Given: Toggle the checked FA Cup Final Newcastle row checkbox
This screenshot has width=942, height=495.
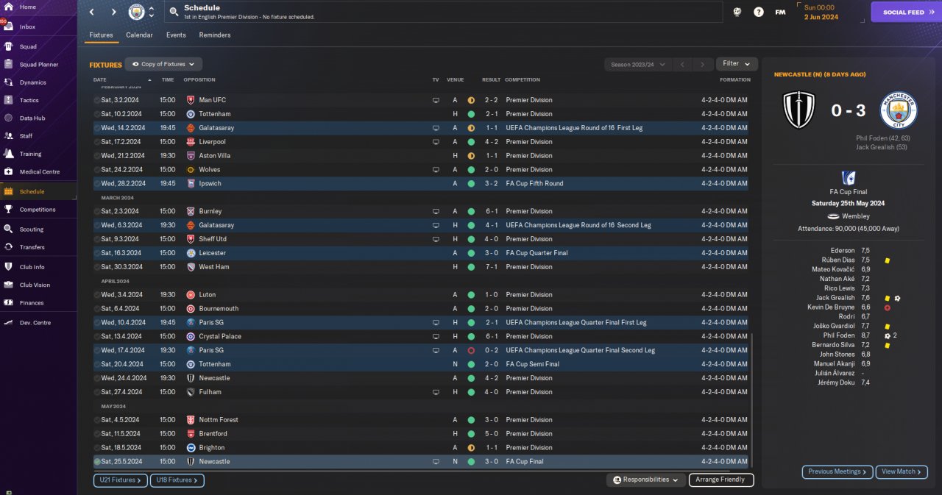Looking at the screenshot, I should (x=97, y=462).
